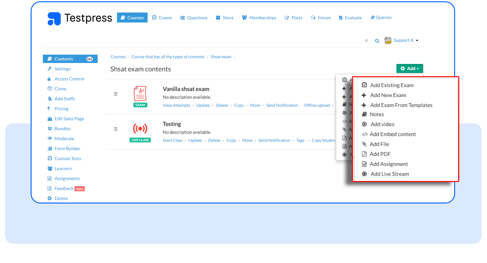
Task: Click Move under Vanilla shsat exam
Action: point(255,105)
